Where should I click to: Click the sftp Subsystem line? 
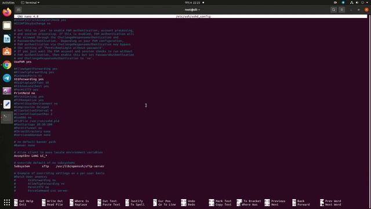[x=59, y=166]
